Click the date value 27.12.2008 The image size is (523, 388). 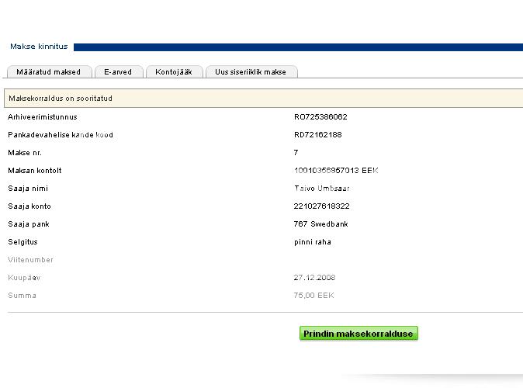[x=314, y=278]
